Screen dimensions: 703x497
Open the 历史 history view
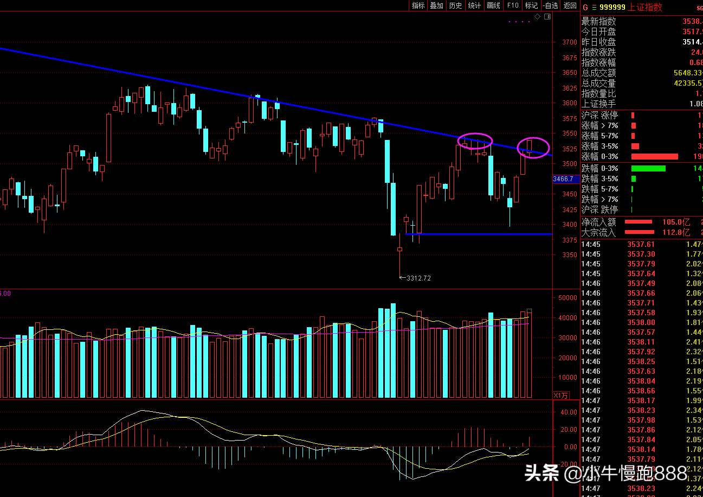(455, 5)
